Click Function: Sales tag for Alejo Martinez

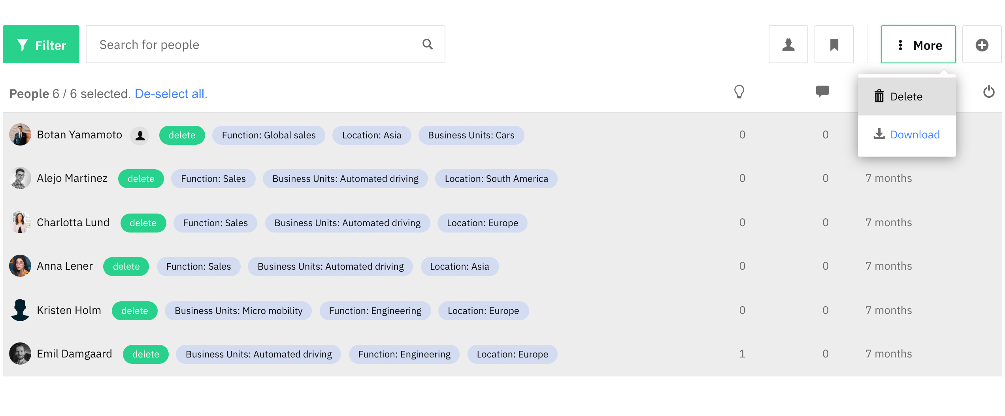pyautogui.click(x=213, y=179)
